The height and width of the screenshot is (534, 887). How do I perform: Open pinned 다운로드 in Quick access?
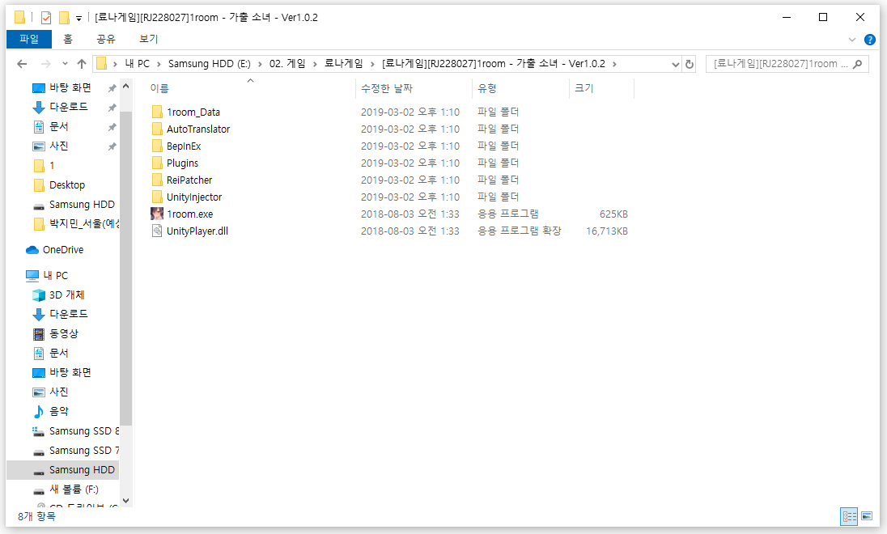[61, 107]
